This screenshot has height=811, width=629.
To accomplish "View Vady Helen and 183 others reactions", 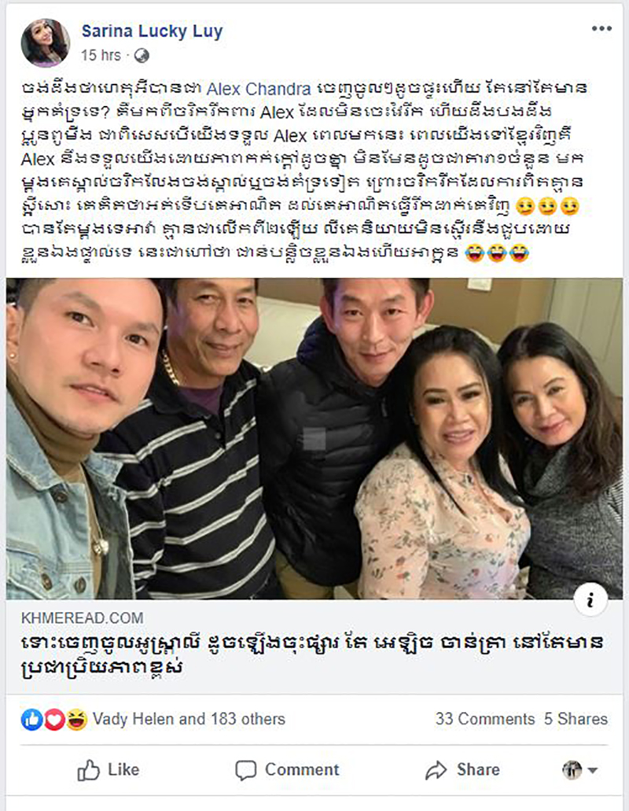I will (x=189, y=719).
